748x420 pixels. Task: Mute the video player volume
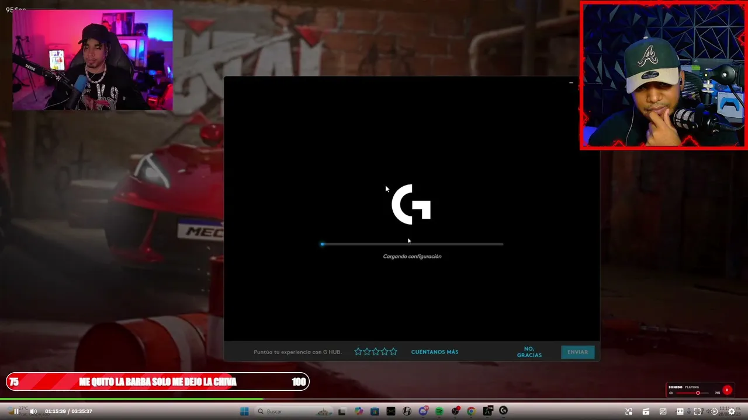click(x=33, y=411)
